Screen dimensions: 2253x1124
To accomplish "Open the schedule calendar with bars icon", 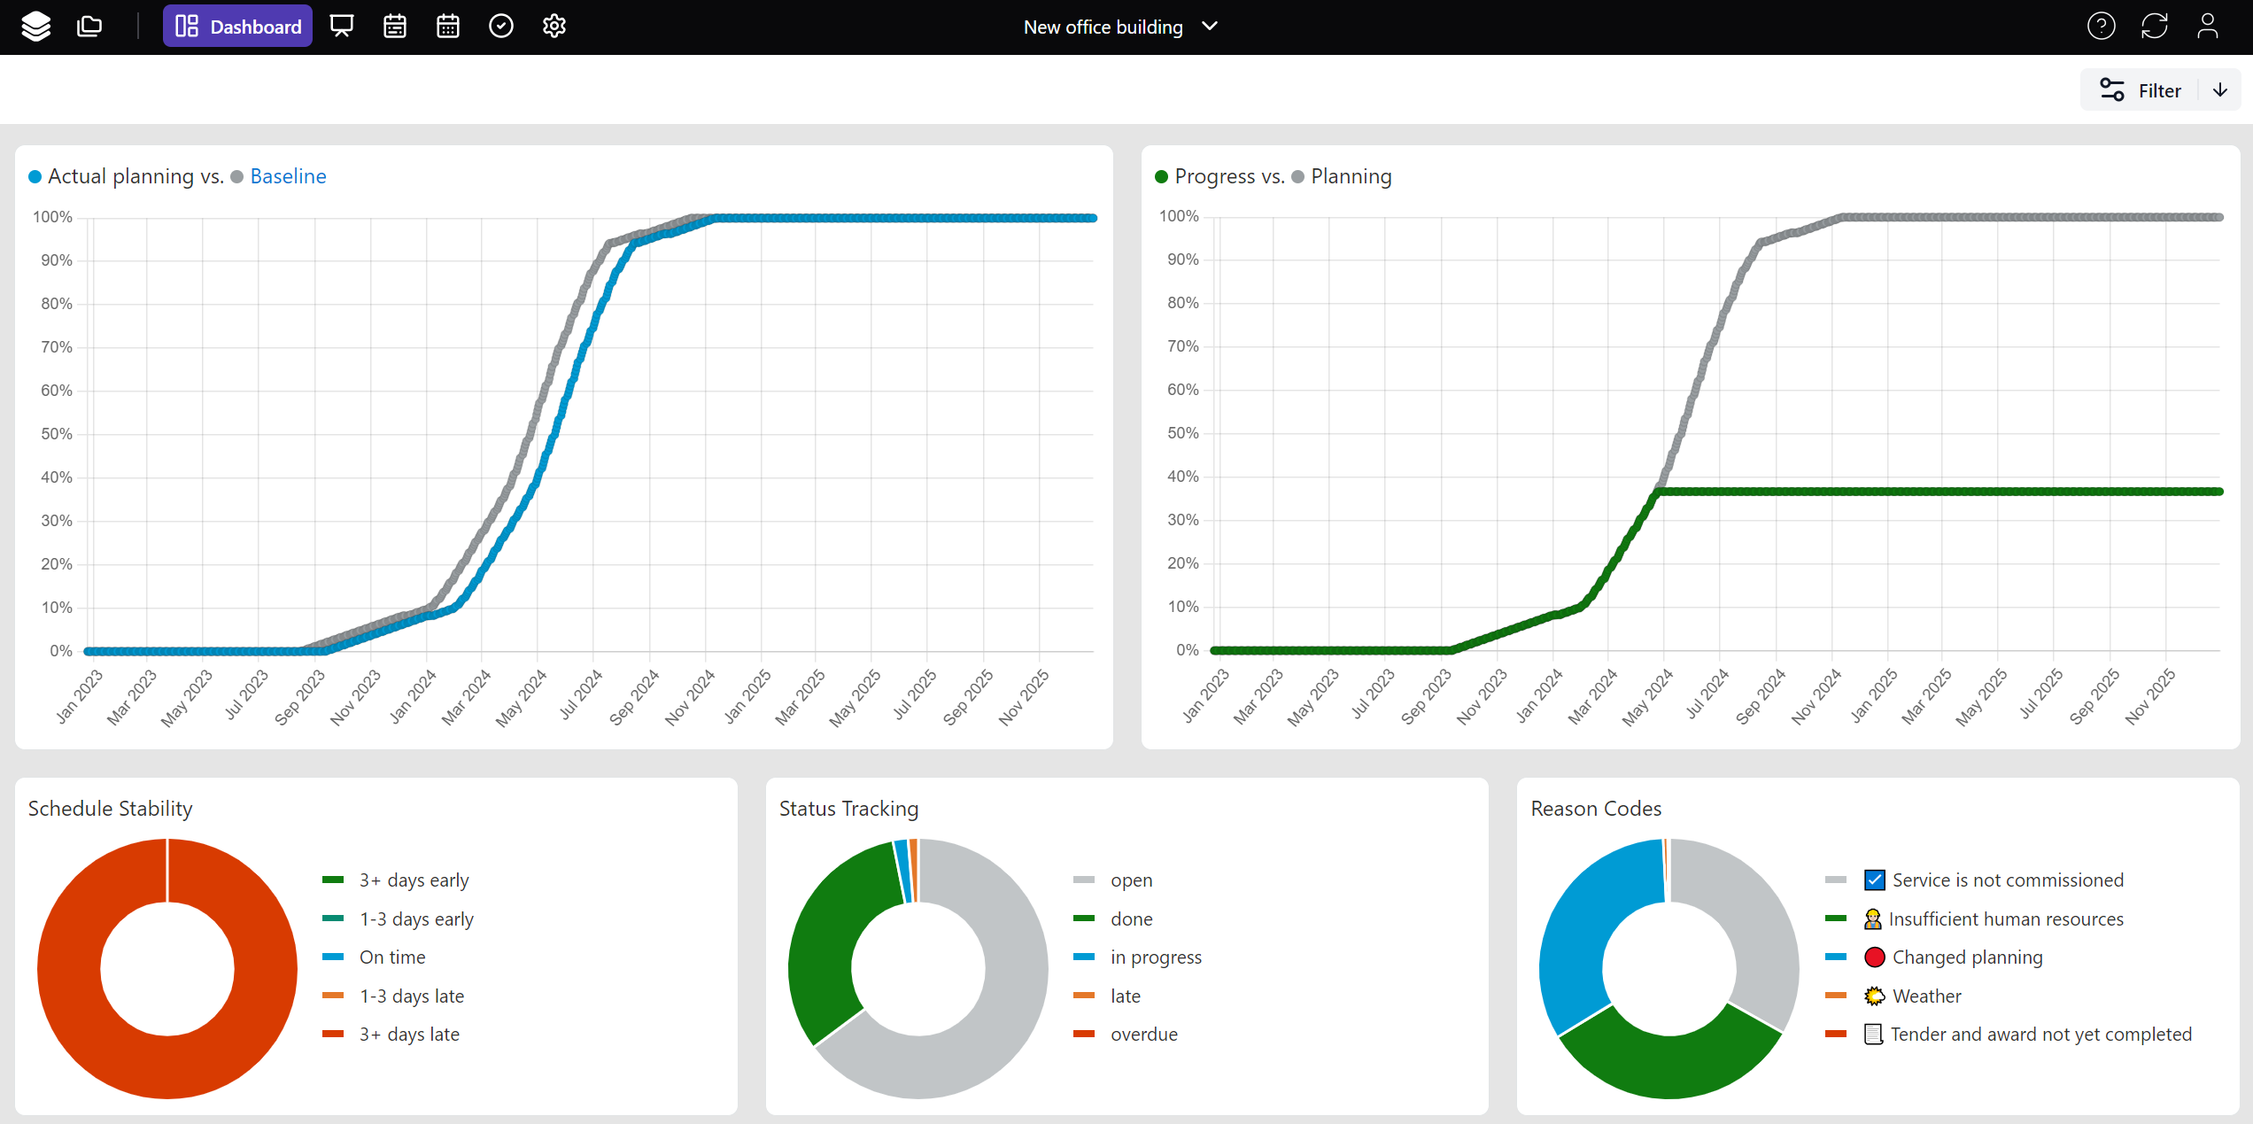I will [395, 27].
